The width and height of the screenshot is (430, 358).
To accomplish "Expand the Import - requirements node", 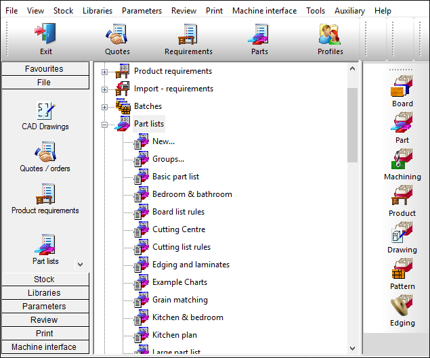I will [x=104, y=89].
